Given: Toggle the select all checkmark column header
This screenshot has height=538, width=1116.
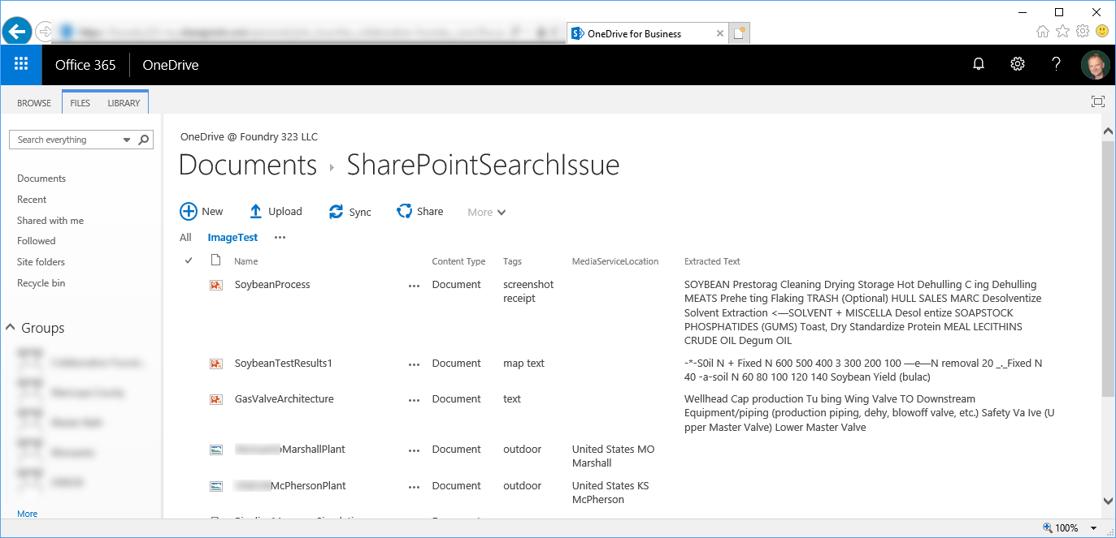Looking at the screenshot, I should click(x=189, y=260).
